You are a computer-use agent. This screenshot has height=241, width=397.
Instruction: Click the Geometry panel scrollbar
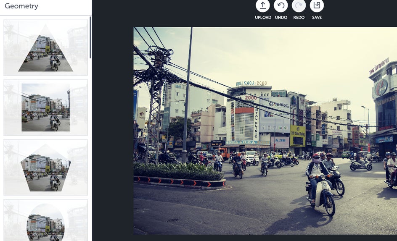[x=90, y=37]
